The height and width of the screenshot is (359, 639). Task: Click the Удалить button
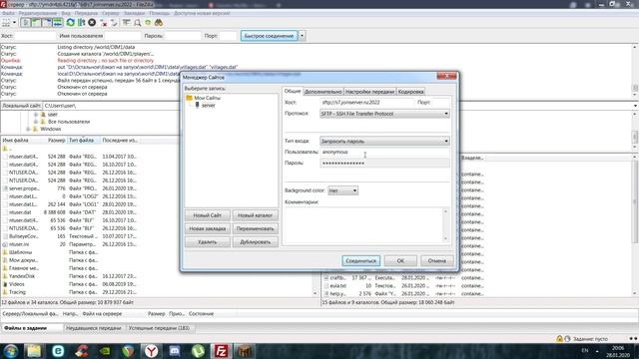pos(208,242)
